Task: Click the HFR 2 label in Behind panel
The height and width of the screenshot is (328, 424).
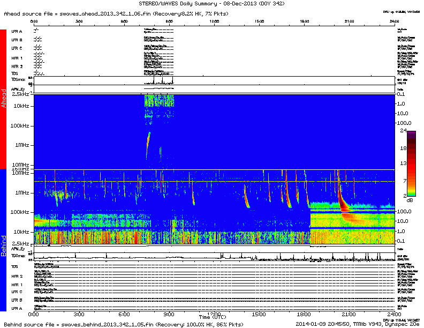Action: (17, 275)
